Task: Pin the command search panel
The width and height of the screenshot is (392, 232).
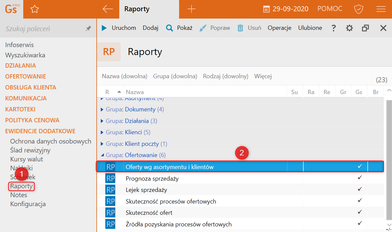Action: pyautogui.click(x=88, y=29)
